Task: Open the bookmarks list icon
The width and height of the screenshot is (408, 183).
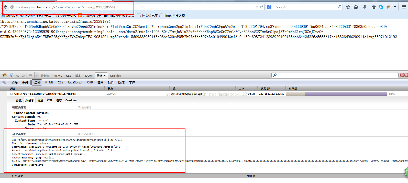Action: (x=356, y=7)
